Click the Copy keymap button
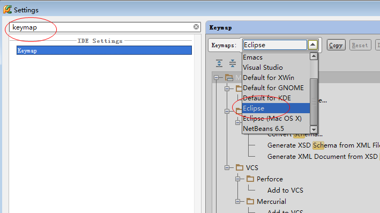 point(336,45)
